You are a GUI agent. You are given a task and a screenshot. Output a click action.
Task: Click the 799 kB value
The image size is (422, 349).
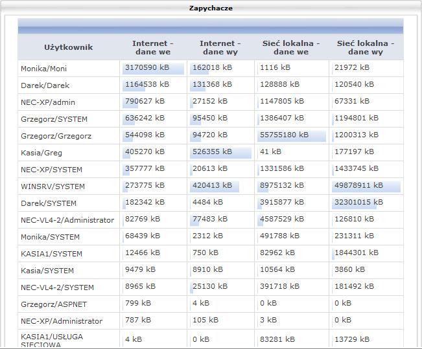(138, 303)
